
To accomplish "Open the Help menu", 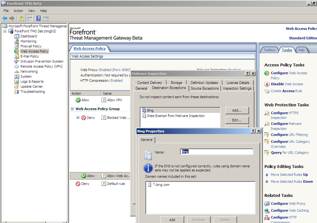I will (x=43, y=11).
